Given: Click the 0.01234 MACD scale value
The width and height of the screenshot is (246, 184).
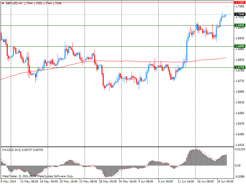Looking at the screenshot, I should tap(240, 149).
